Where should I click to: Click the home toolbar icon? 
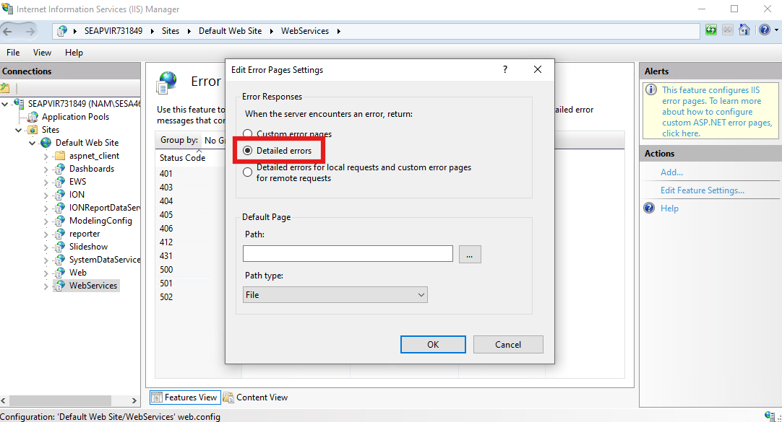point(744,30)
